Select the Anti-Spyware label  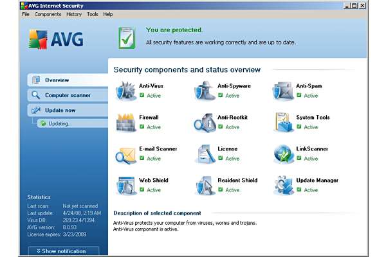pyautogui.click(x=234, y=86)
